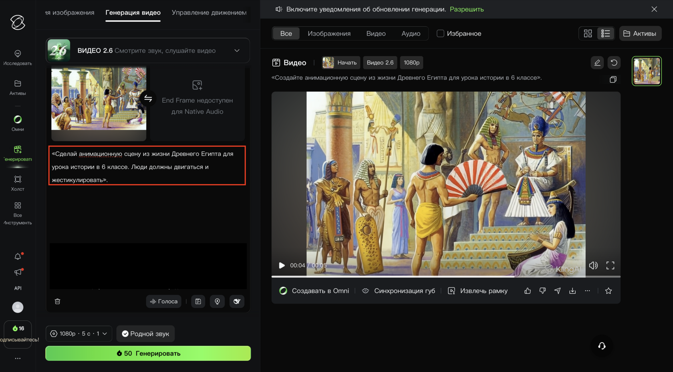Click the Генерировать button
This screenshot has width=673, height=372.
(148, 353)
